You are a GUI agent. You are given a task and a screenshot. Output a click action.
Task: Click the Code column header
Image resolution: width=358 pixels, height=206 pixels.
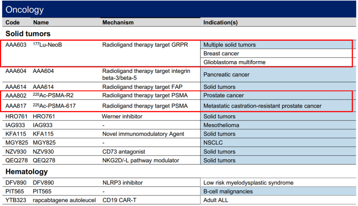tap(13, 23)
